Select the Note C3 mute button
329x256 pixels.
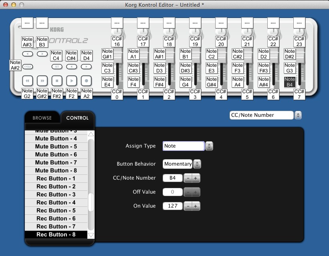107,68
